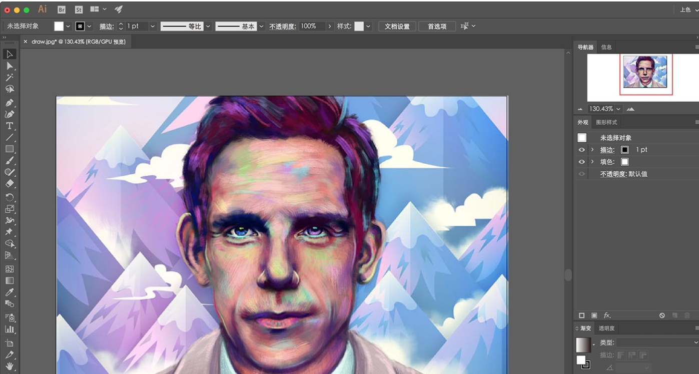The width and height of the screenshot is (699, 374).
Task: Toggle the opacity (不透明度) row eye icon
Action: pos(581,174)
